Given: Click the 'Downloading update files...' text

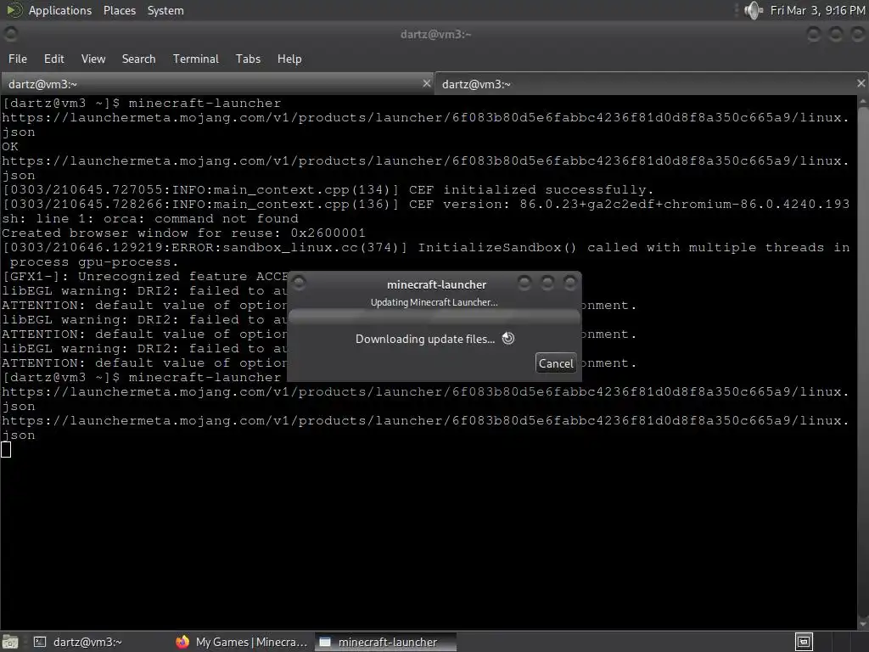Looking at the screenshot, I should [x=425, y=339].
